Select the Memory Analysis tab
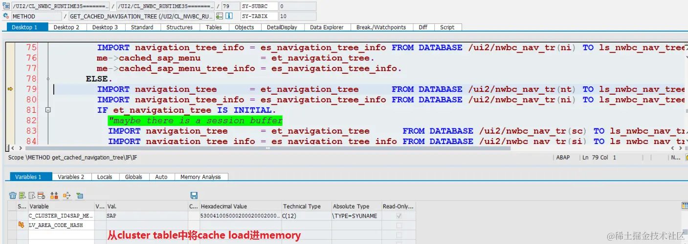 (200, 177)
